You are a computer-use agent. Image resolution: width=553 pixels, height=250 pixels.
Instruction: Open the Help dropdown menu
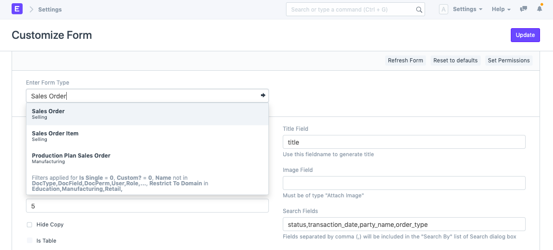[501, 9]
